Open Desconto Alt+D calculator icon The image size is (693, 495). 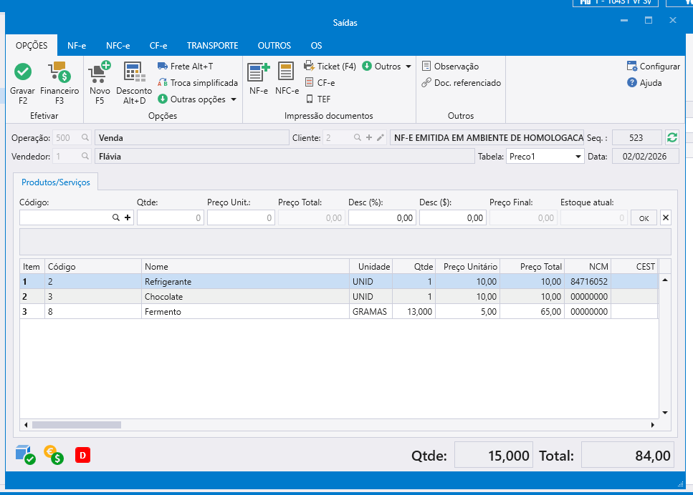point(134,72)
